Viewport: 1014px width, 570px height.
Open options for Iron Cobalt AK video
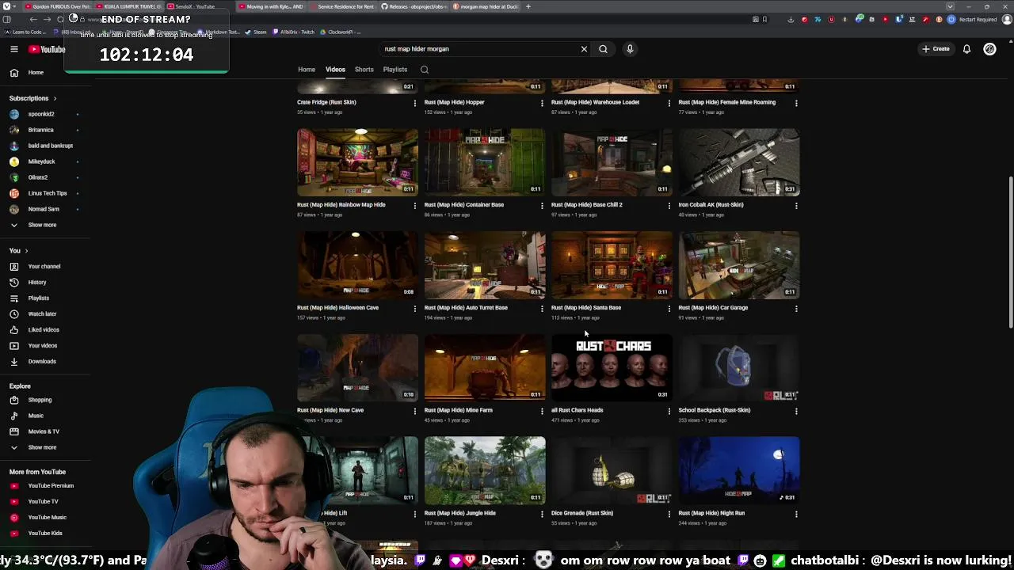(x=796, y=206)
